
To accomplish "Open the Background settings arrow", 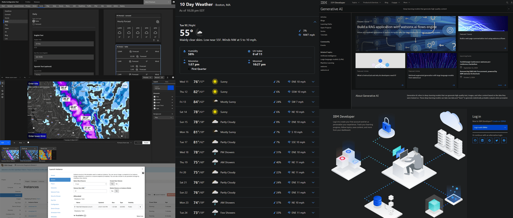I will 172,114.
